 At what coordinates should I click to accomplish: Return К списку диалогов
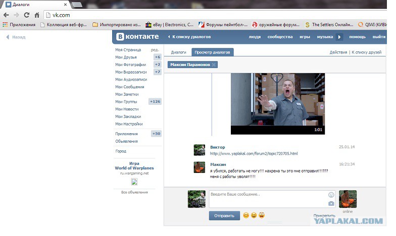coord(189,37)
